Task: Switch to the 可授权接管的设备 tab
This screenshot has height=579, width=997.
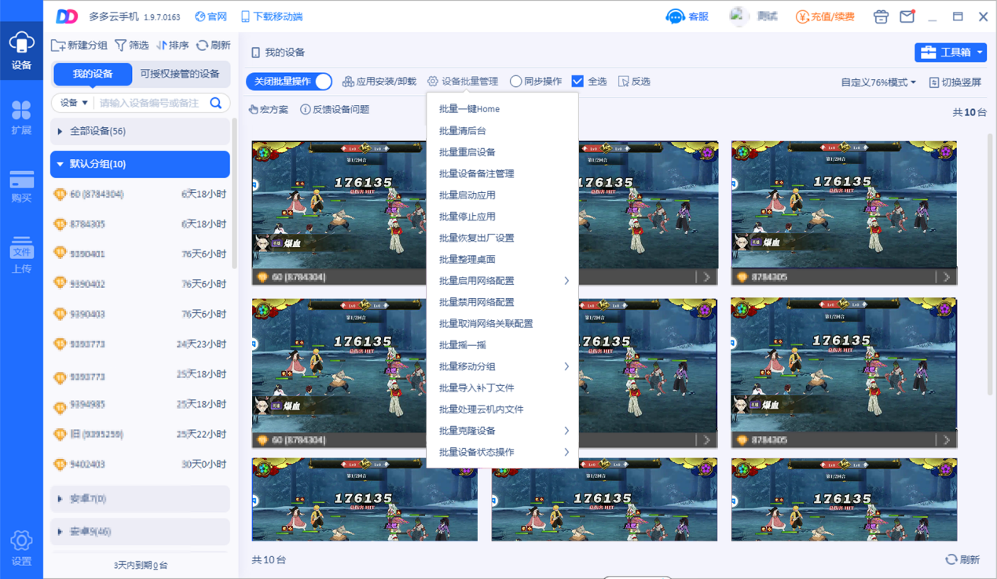Action: pyautogui.click(x=180, y=74)
